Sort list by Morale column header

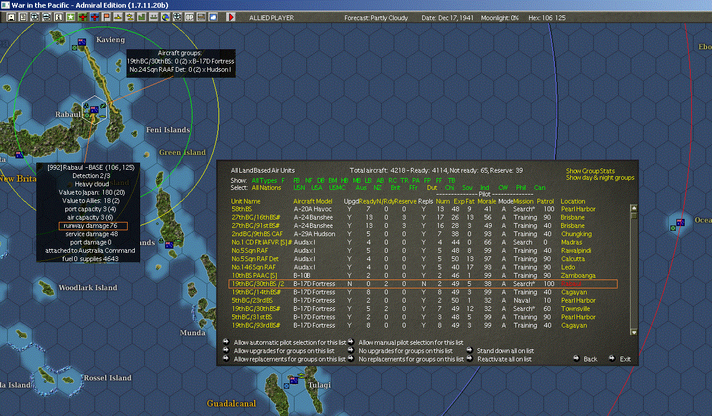(x=486, y=201)
